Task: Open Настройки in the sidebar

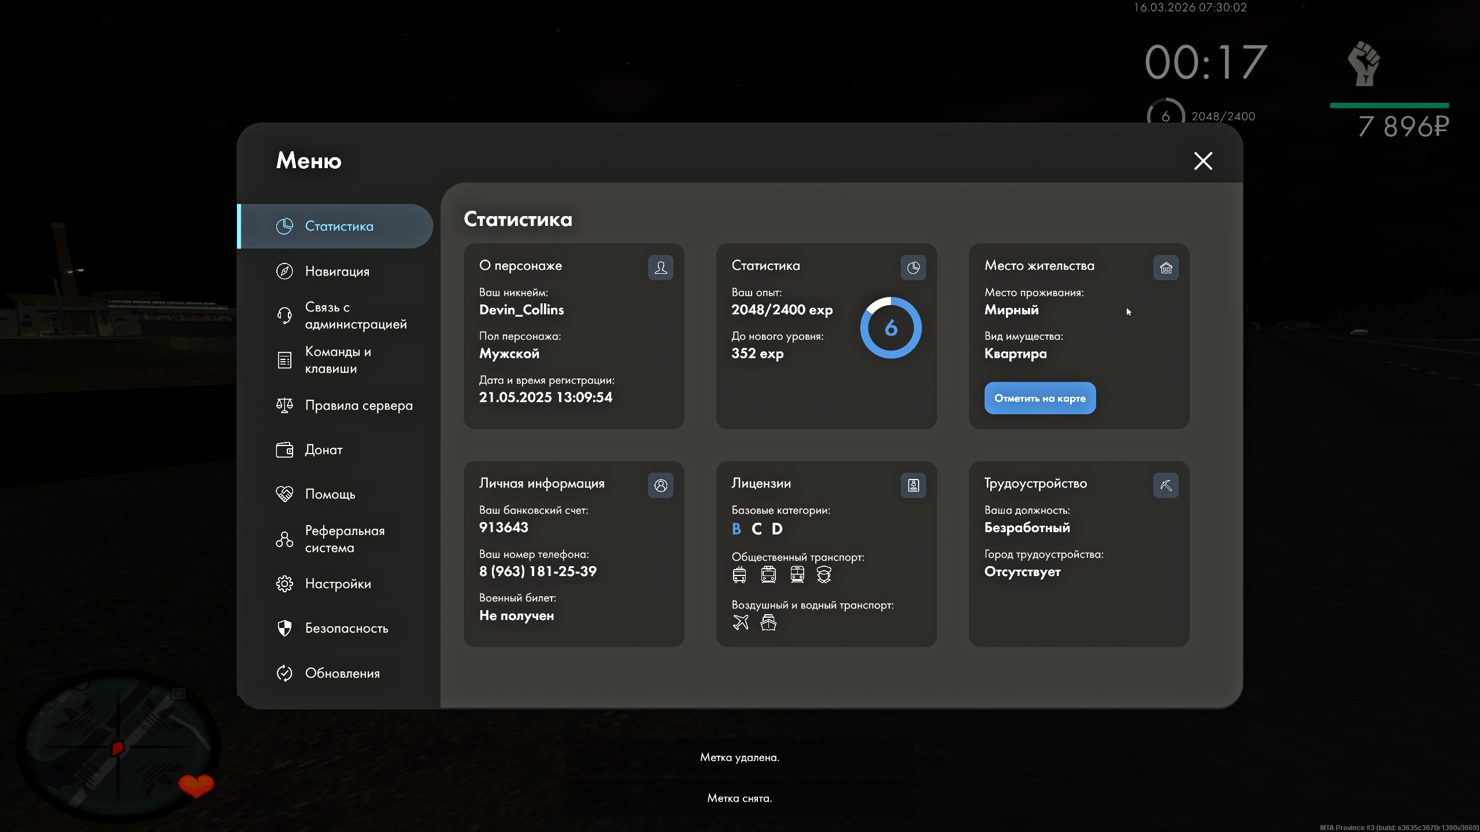Action: pyautogui.click(x=338, y=584)
